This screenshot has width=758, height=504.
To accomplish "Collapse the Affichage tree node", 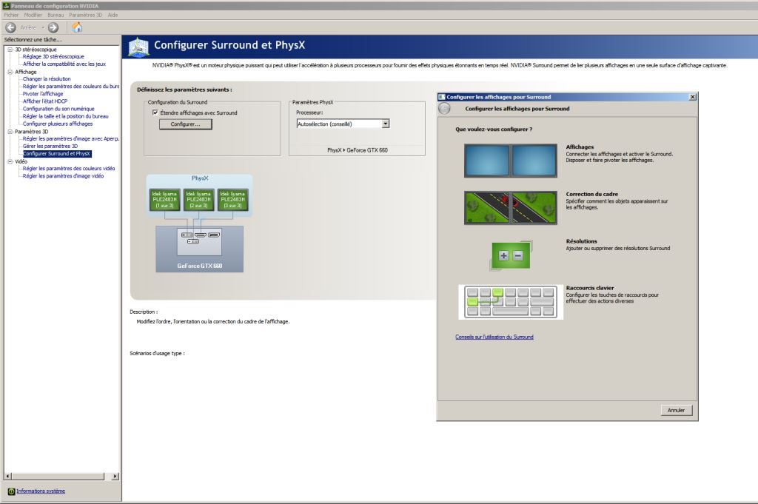I will click(10, 72).
